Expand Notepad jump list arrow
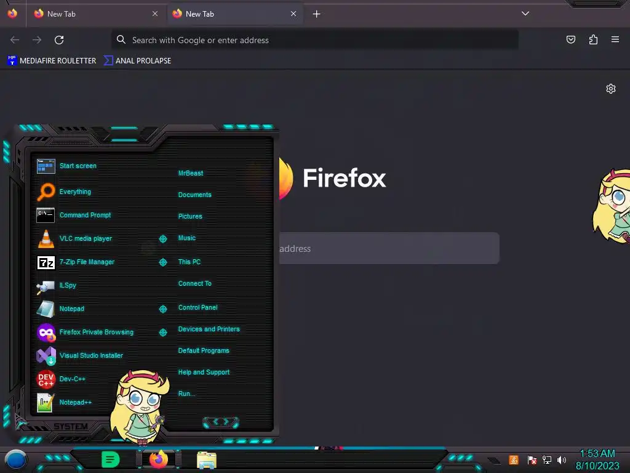The width and height of the screenshot is (630, 473). pyautogui.click(x=162, y=309)
